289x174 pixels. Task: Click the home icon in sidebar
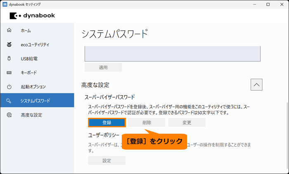pyautogui.click(x=9, y=30)
